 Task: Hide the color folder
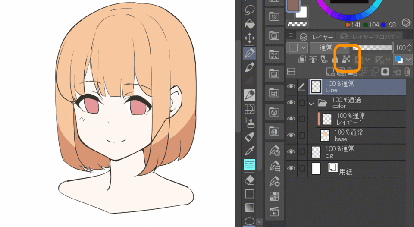tap(291, 103)
